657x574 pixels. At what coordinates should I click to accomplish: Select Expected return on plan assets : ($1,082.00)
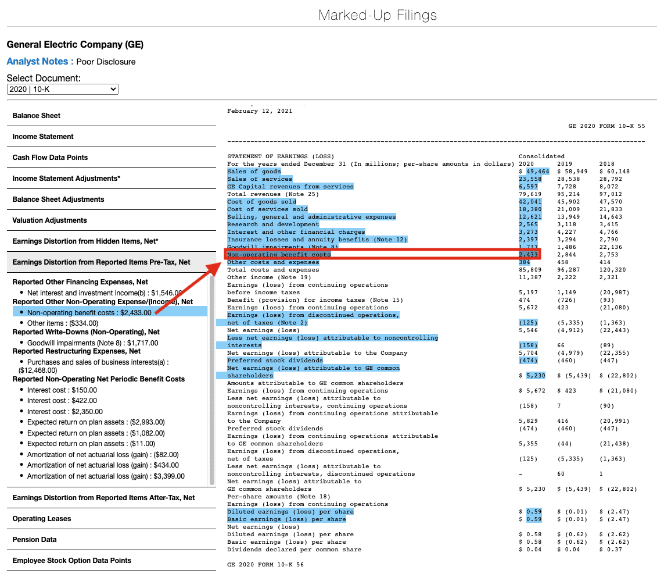click(x=96, y=433)
